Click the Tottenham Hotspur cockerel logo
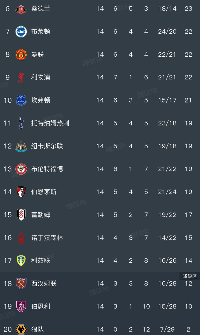Screen dimensions: 200x336 coord(21,123)
